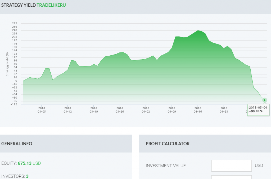Screen dimensions: 271x179
Task: Click the 2018-05-04 tooltip showing -90.83 %
Action: point(258,110)
